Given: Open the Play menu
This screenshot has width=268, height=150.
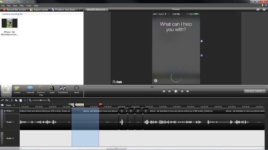Looking at the screenshot, I should click(x=22, y=5).
